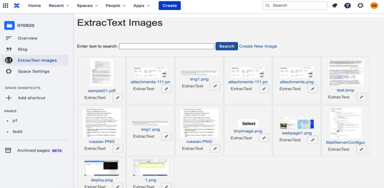Open the notifications bell icon
This screenshot has width=384, height=188.
334,5
